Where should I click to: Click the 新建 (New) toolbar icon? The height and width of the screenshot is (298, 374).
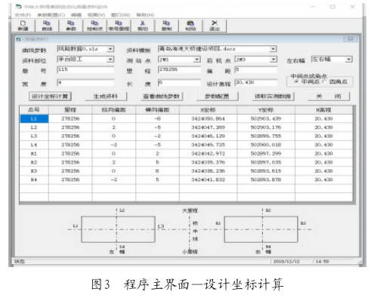23,26
